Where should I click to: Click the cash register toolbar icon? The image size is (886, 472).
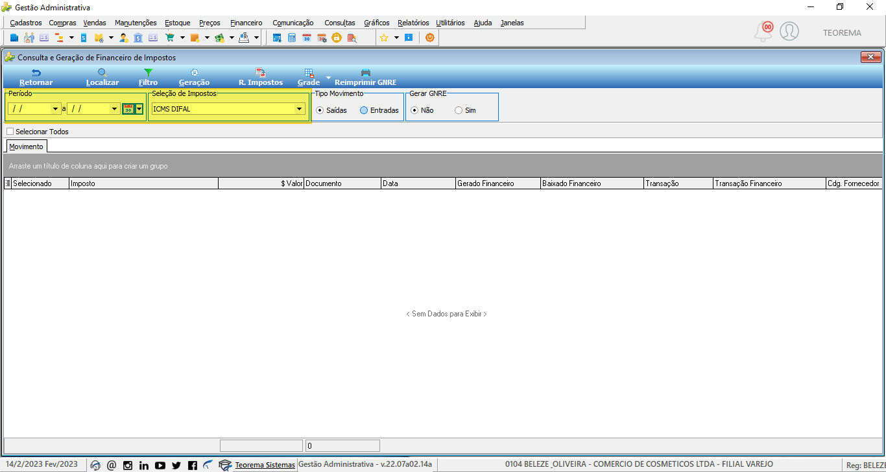tap(244, 38)
